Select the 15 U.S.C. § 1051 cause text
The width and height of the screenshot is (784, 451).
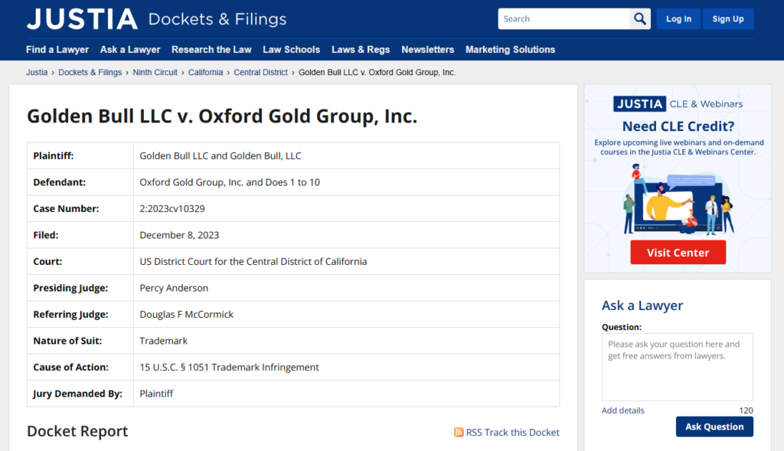[229, 368]
